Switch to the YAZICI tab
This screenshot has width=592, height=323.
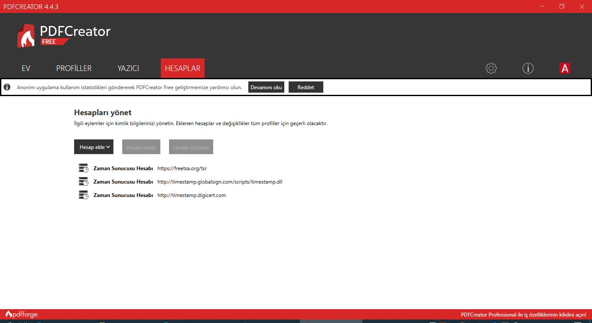click(x=128, y=68)
